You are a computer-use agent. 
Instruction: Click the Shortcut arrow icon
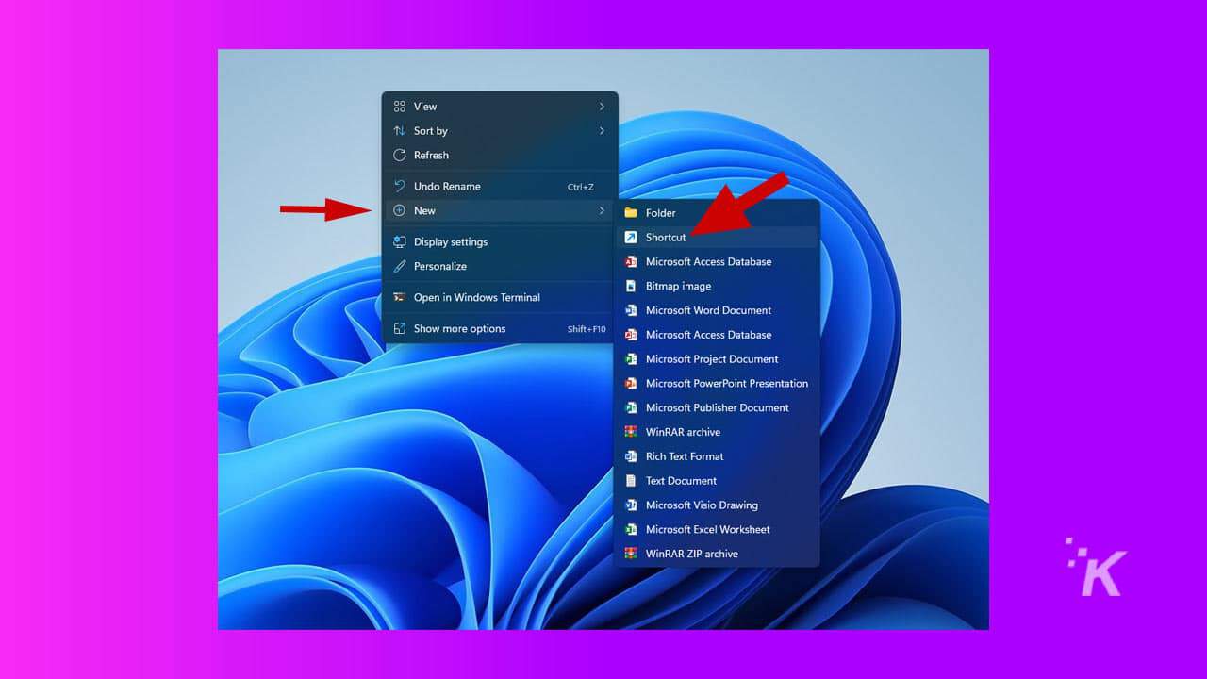(631, 238)
